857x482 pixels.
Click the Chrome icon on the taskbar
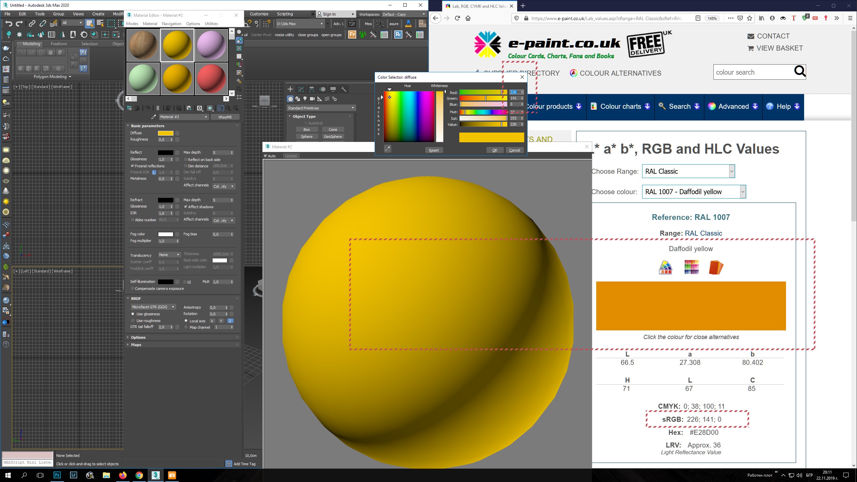coord(139,475)
